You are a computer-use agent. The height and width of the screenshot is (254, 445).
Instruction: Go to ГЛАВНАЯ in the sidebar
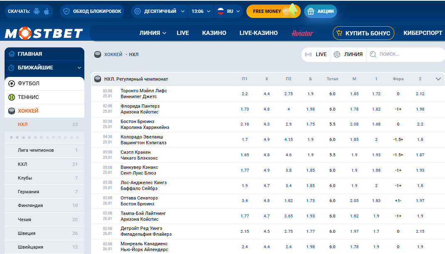tap(44, 54)
